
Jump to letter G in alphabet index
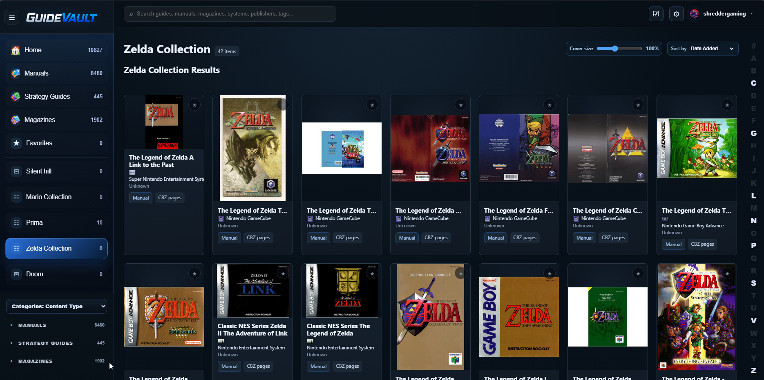pos(753,133)
